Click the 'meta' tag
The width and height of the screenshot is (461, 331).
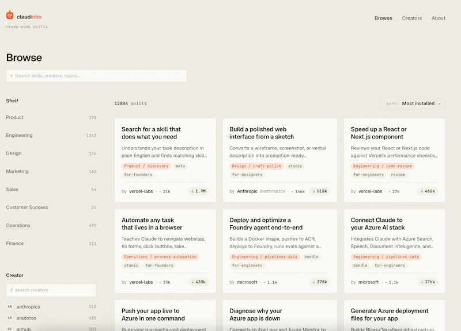(x=180, y=166)
